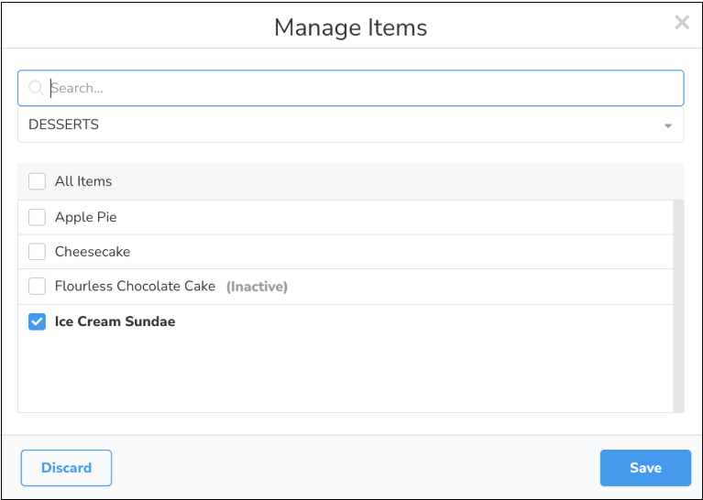Screen dimensions: 703x500
Task: Uncheck the Ice Cream Sundae checkbox
Action: [37, 321]
